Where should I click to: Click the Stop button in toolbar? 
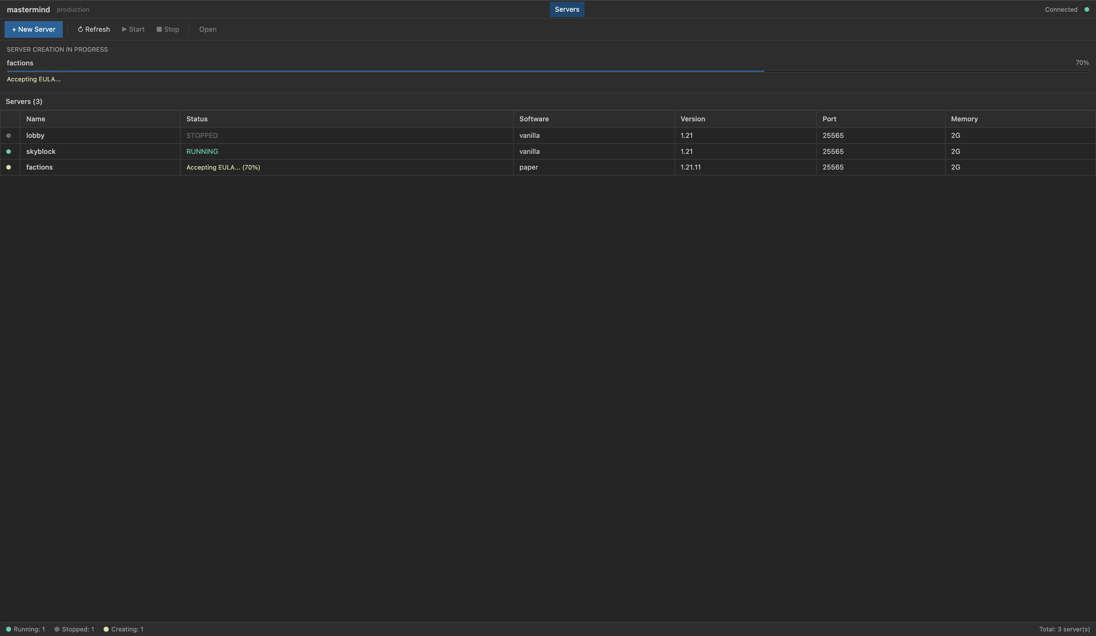(168, 29)
